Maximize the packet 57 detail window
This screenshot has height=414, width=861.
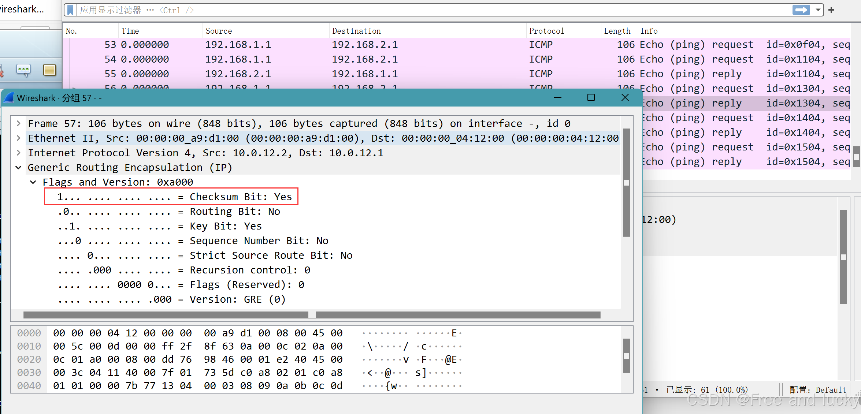coord(591,97)
